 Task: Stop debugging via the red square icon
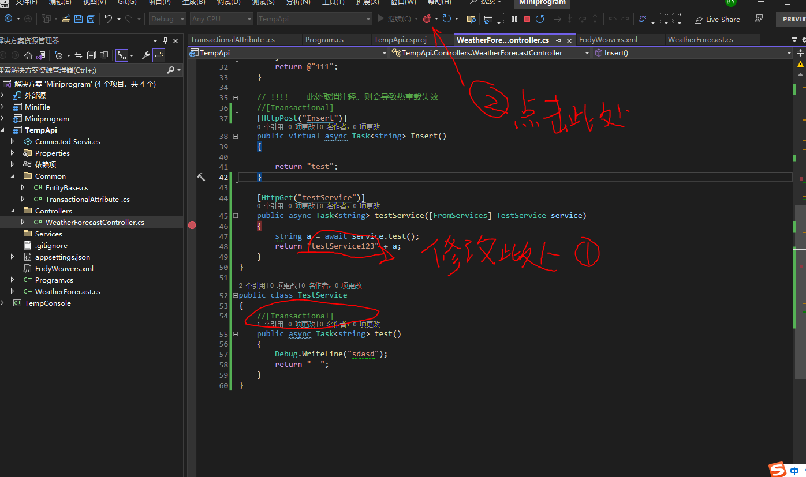point(527,19)
